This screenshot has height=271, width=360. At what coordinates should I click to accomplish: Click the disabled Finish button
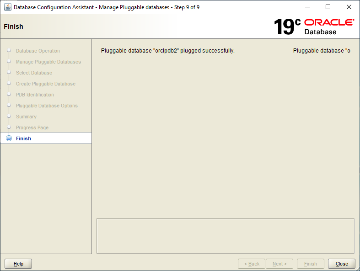(311, 264)
